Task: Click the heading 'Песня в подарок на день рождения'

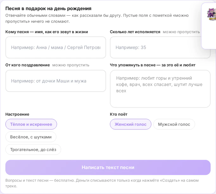Action: point(48,9)
